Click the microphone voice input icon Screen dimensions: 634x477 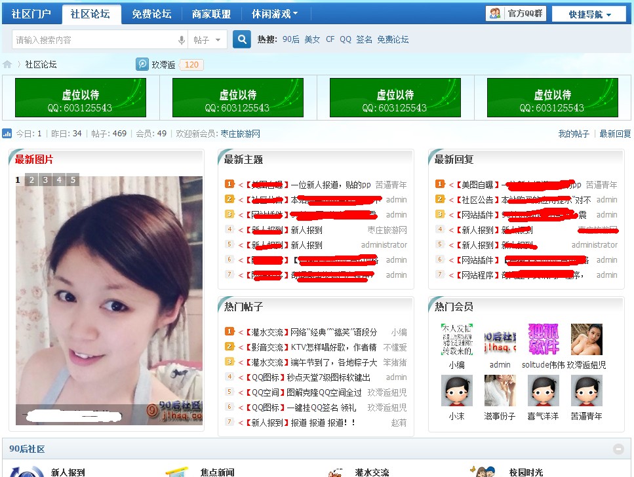coord(182,40)
